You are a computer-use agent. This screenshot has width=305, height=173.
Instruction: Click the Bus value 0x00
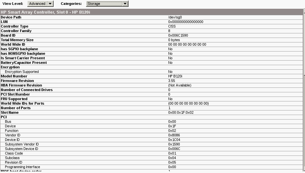click(172, 121)
